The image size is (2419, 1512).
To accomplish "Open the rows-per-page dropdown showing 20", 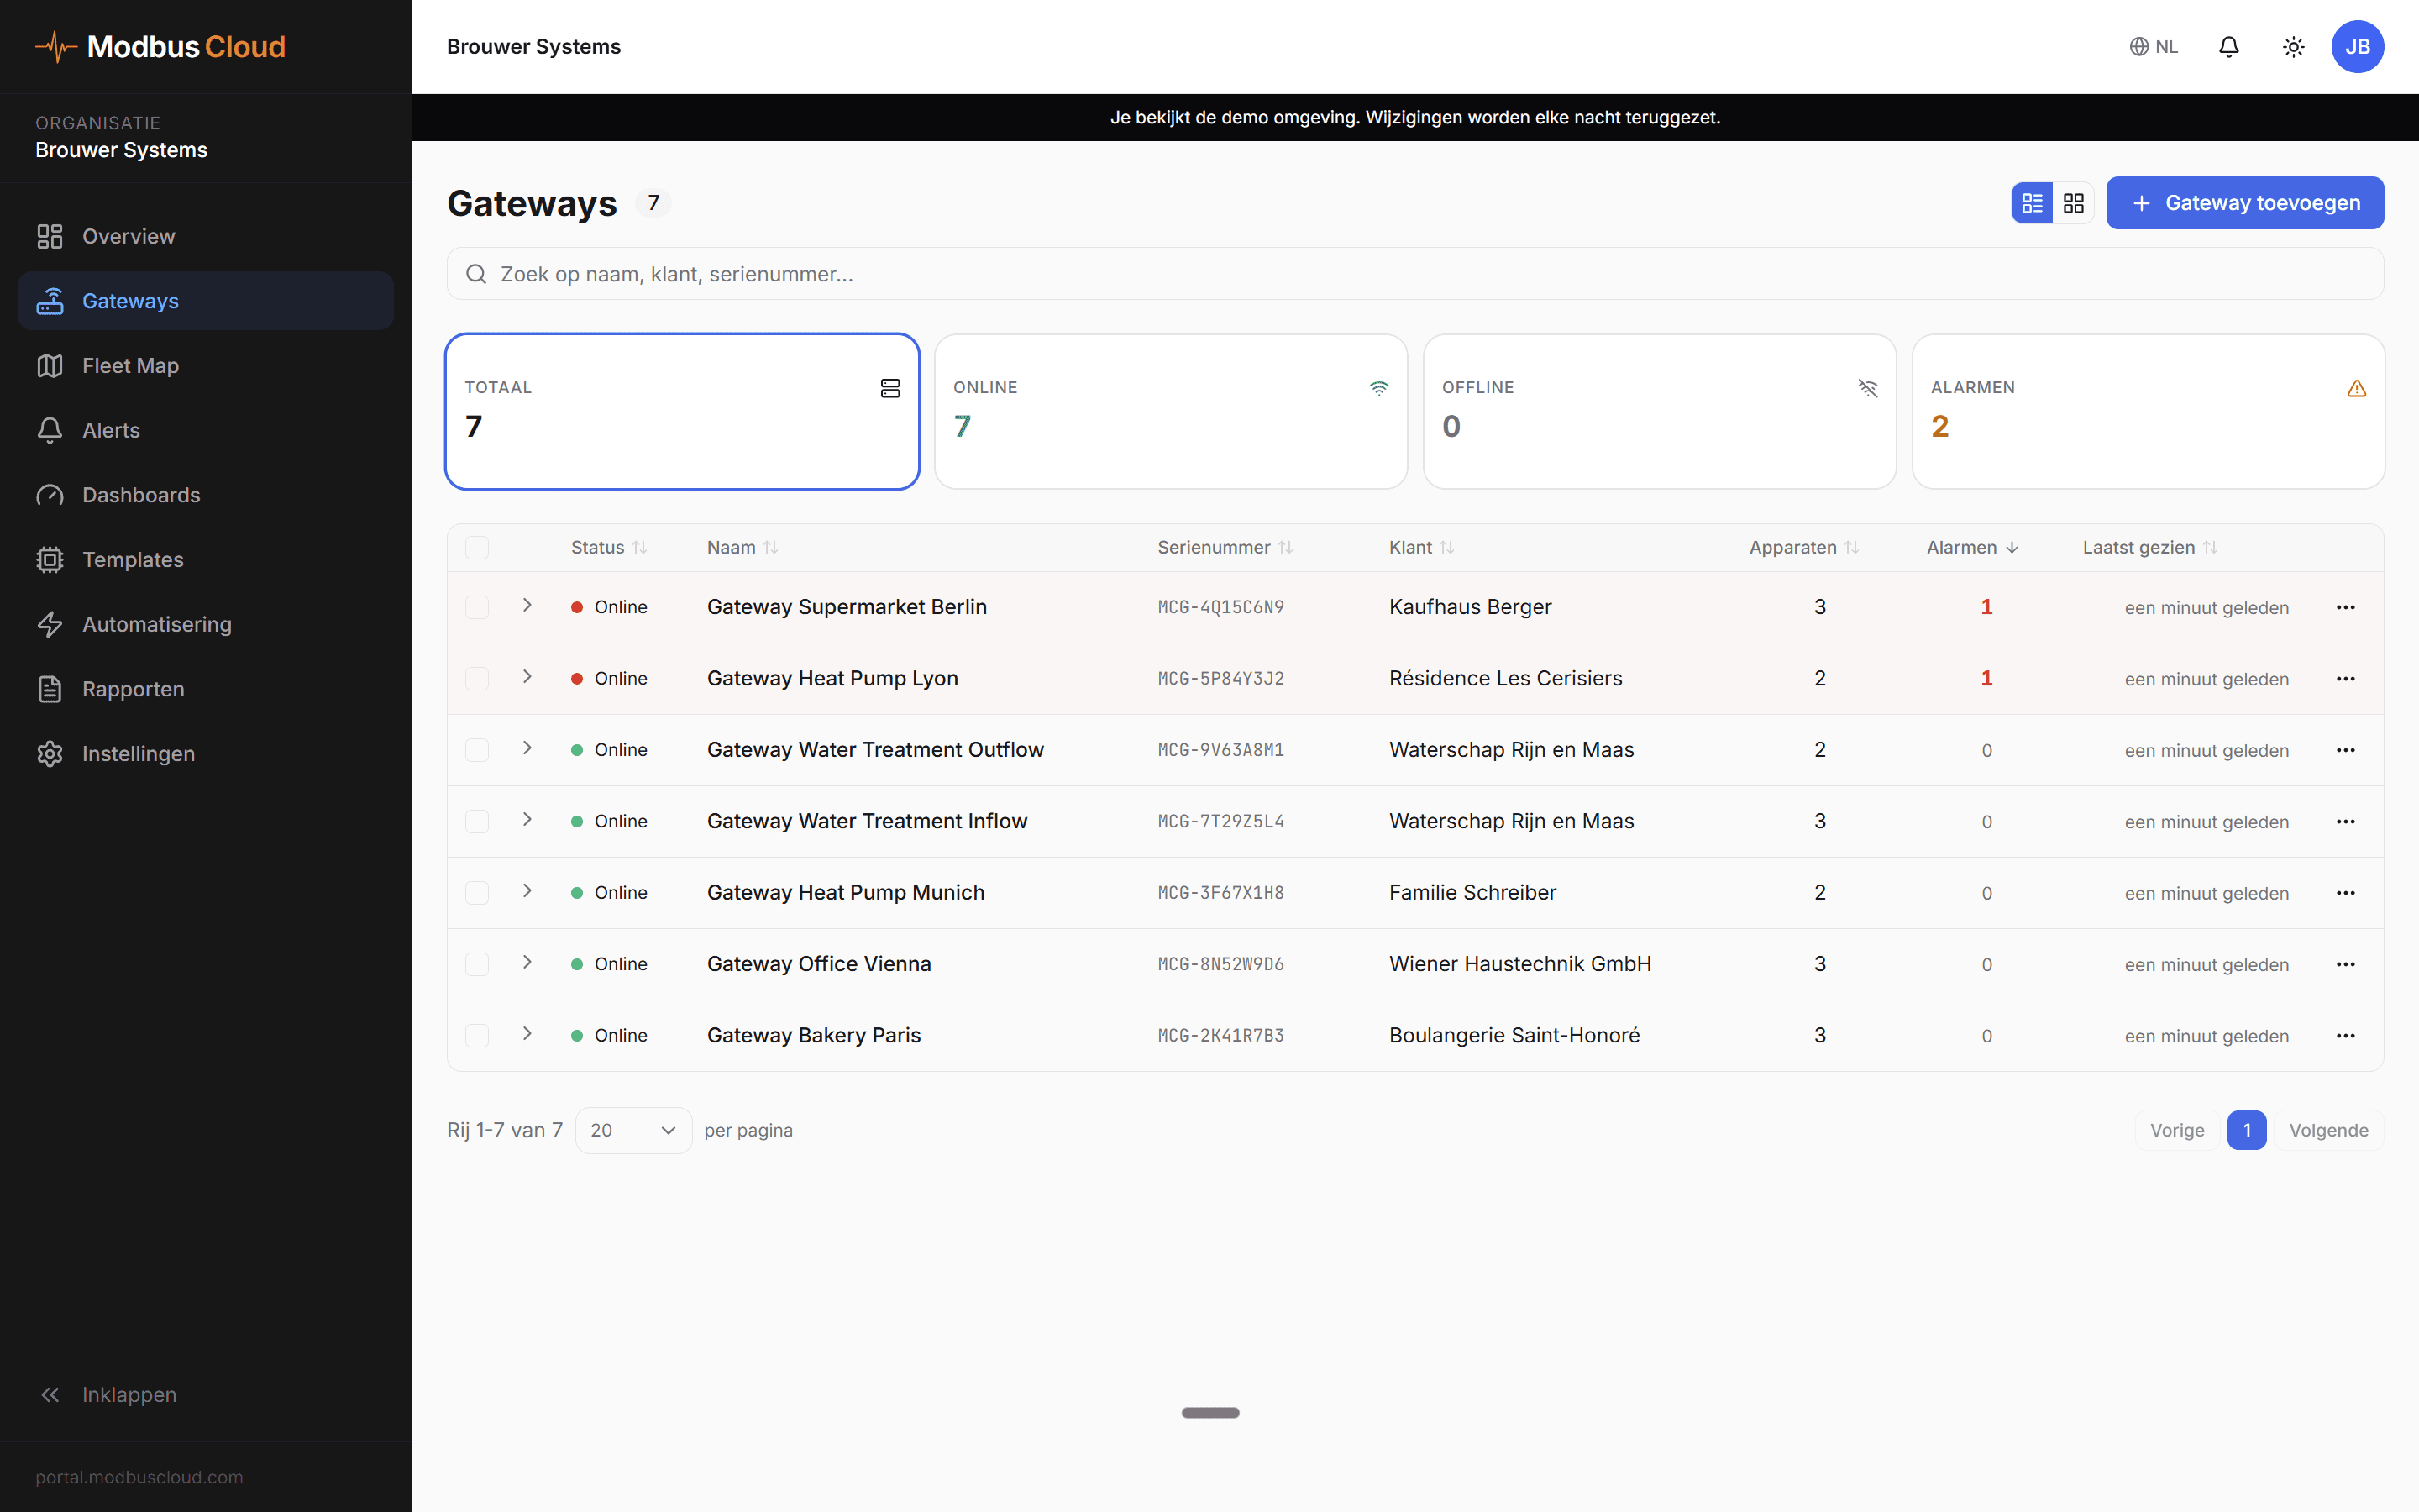I will (x=632, y=1129).
